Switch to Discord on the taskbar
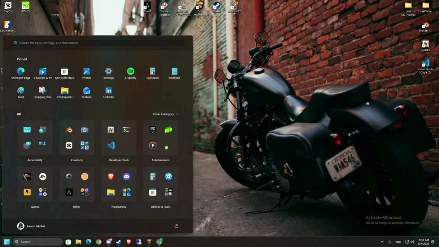This screenshot has height=247, width=439. tap(109, 242)
